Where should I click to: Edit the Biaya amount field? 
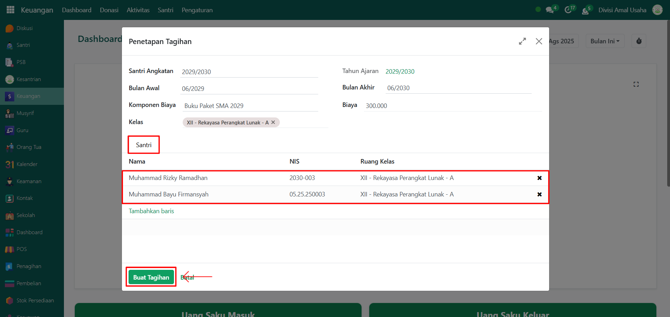pos(452,106)
